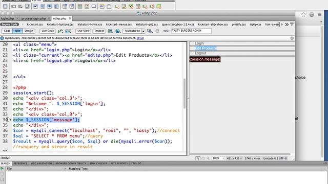
Task: Open Visual Aids icon
Action: coord(150,31)
